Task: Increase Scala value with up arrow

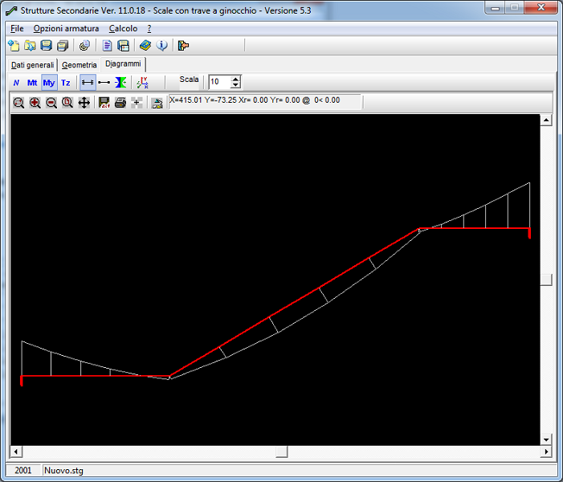Action: click(x=235, y=79)
